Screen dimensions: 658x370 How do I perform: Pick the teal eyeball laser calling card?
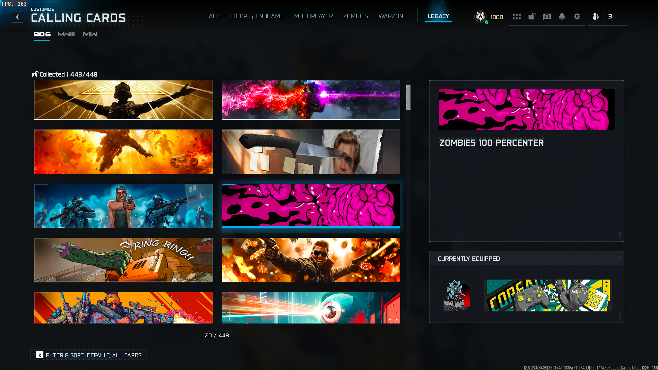(311, 308)
